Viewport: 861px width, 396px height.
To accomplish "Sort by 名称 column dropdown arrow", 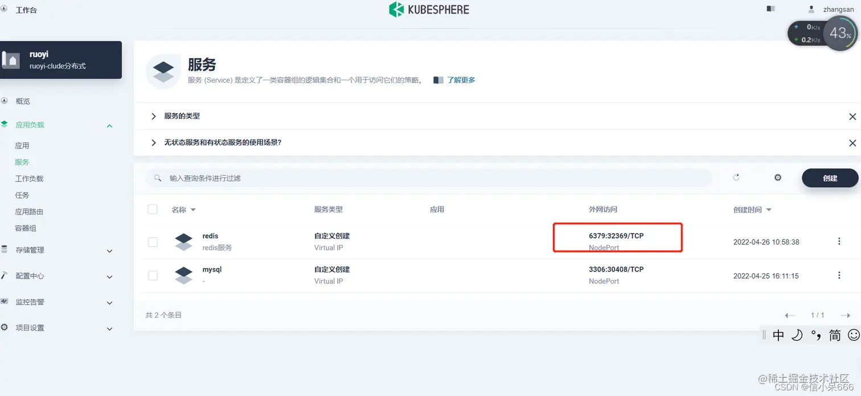I will point(193,210).
